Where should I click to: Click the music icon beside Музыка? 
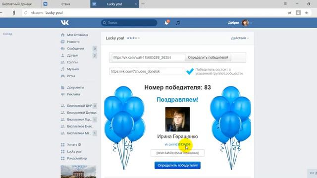click(63, 69)
